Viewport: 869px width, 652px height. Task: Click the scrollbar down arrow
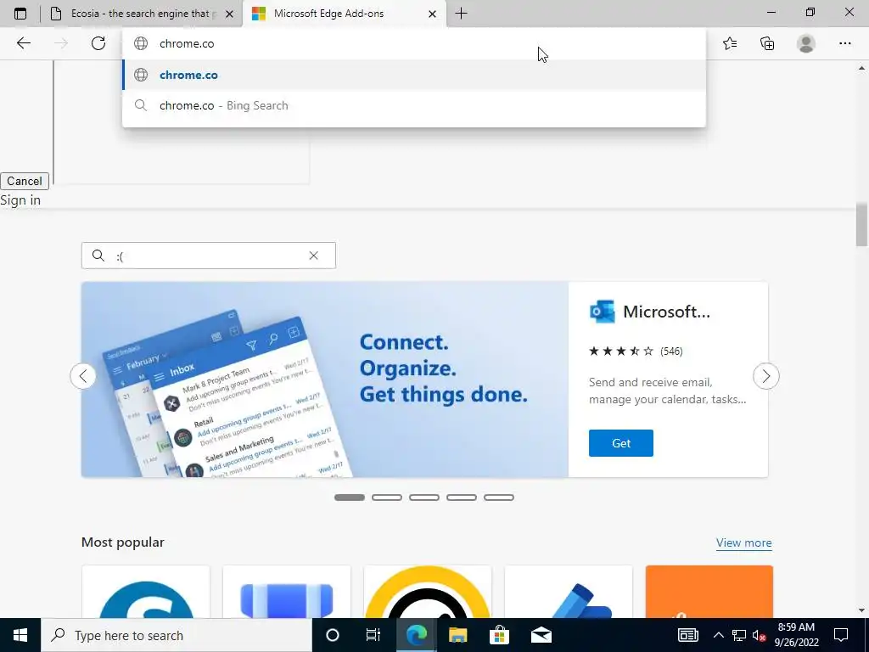(x=862, y=611)
